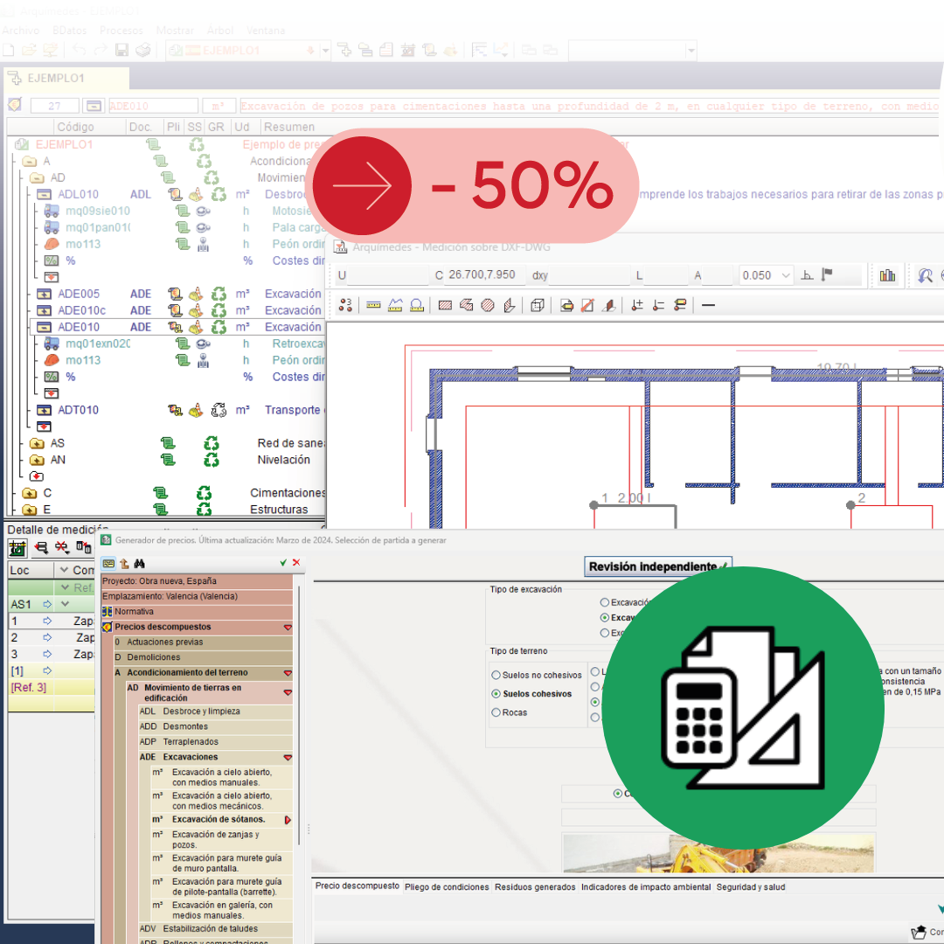The image size is (944, 944).
Task: Switch to the Pliego de condiciones tab
Action: tap(447, 887)
